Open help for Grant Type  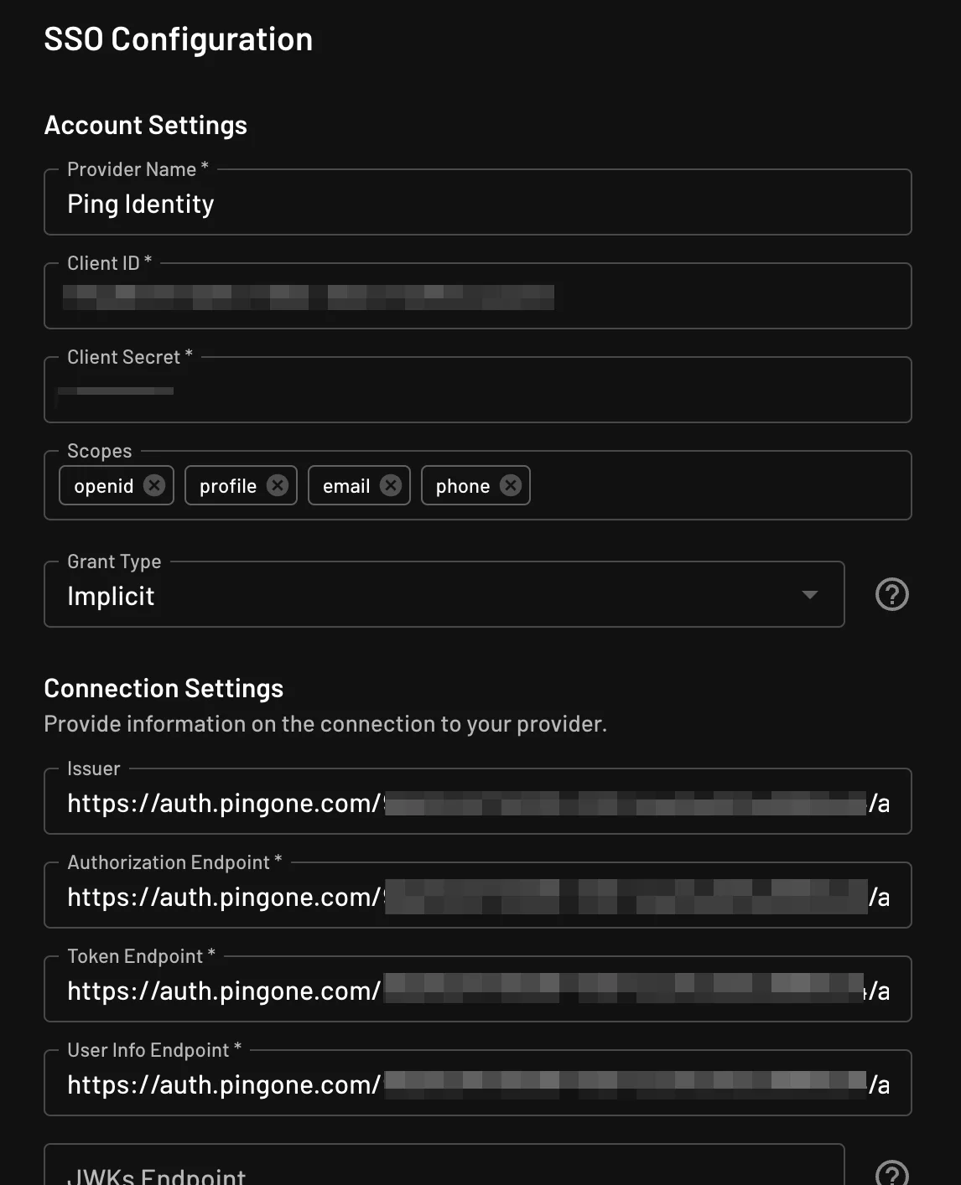tap(891, 595)
